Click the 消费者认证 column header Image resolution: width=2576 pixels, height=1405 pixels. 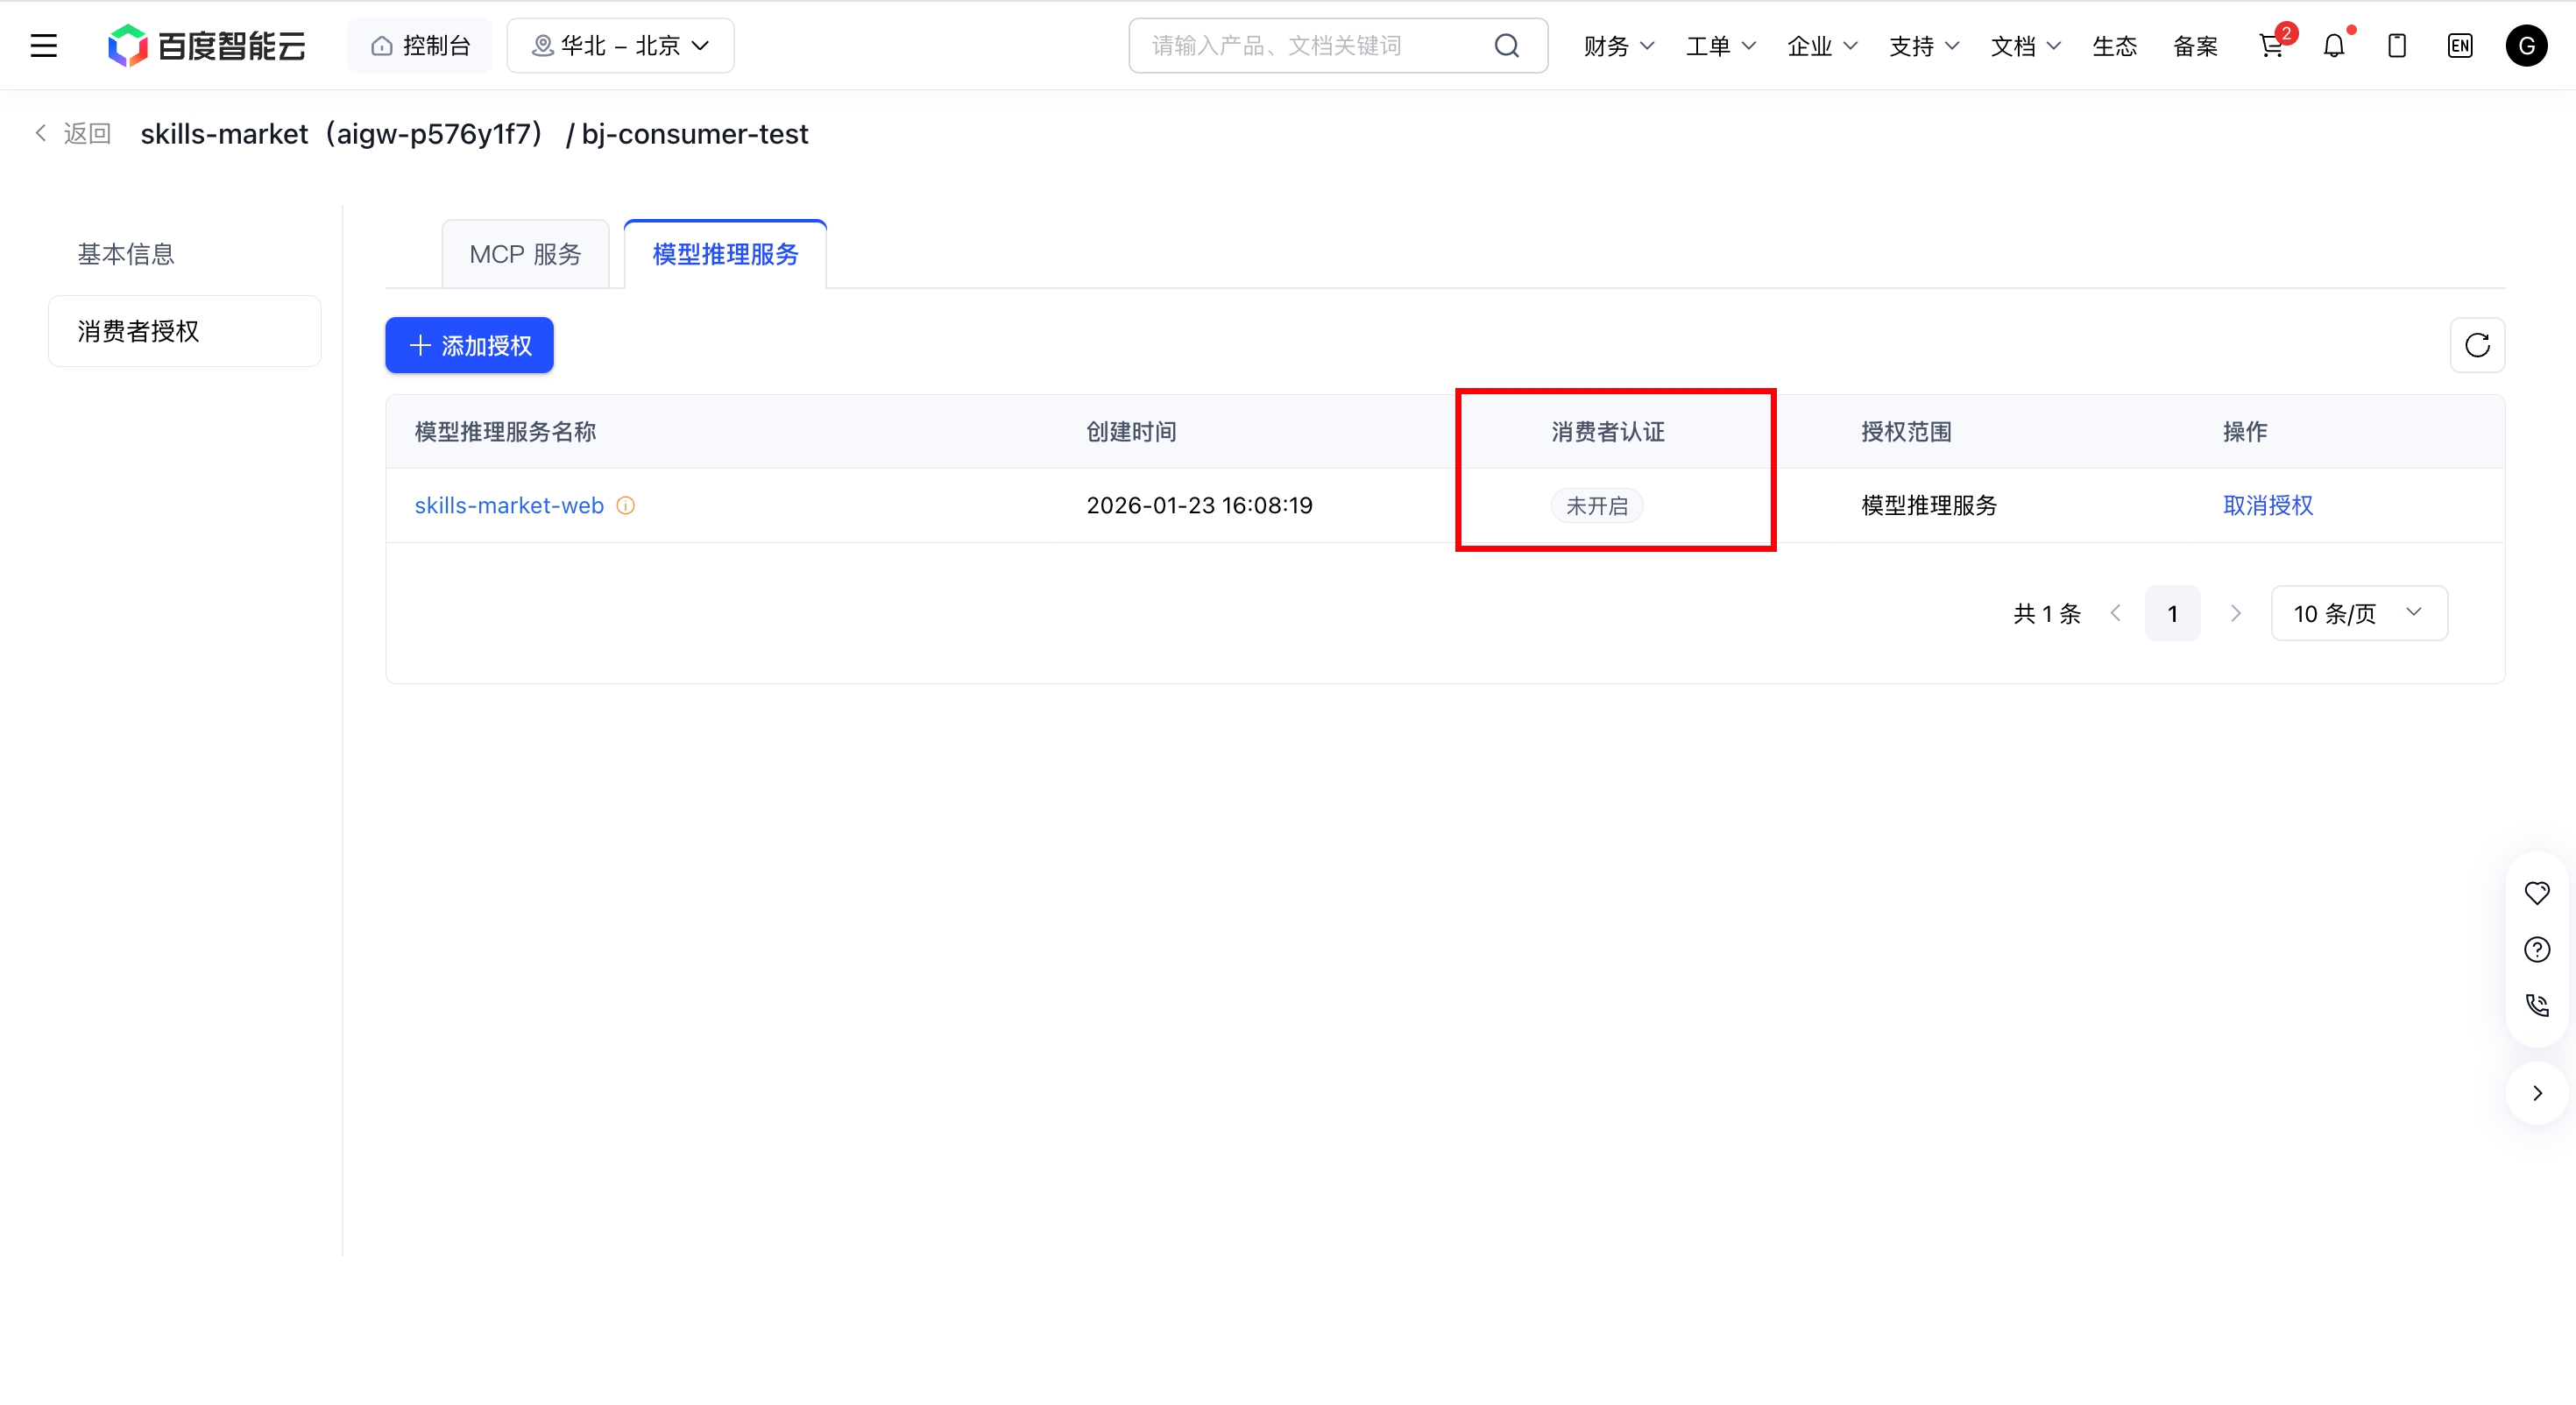click(x=1608, y=432)
